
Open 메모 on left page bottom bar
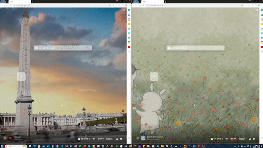click(94, 139)
